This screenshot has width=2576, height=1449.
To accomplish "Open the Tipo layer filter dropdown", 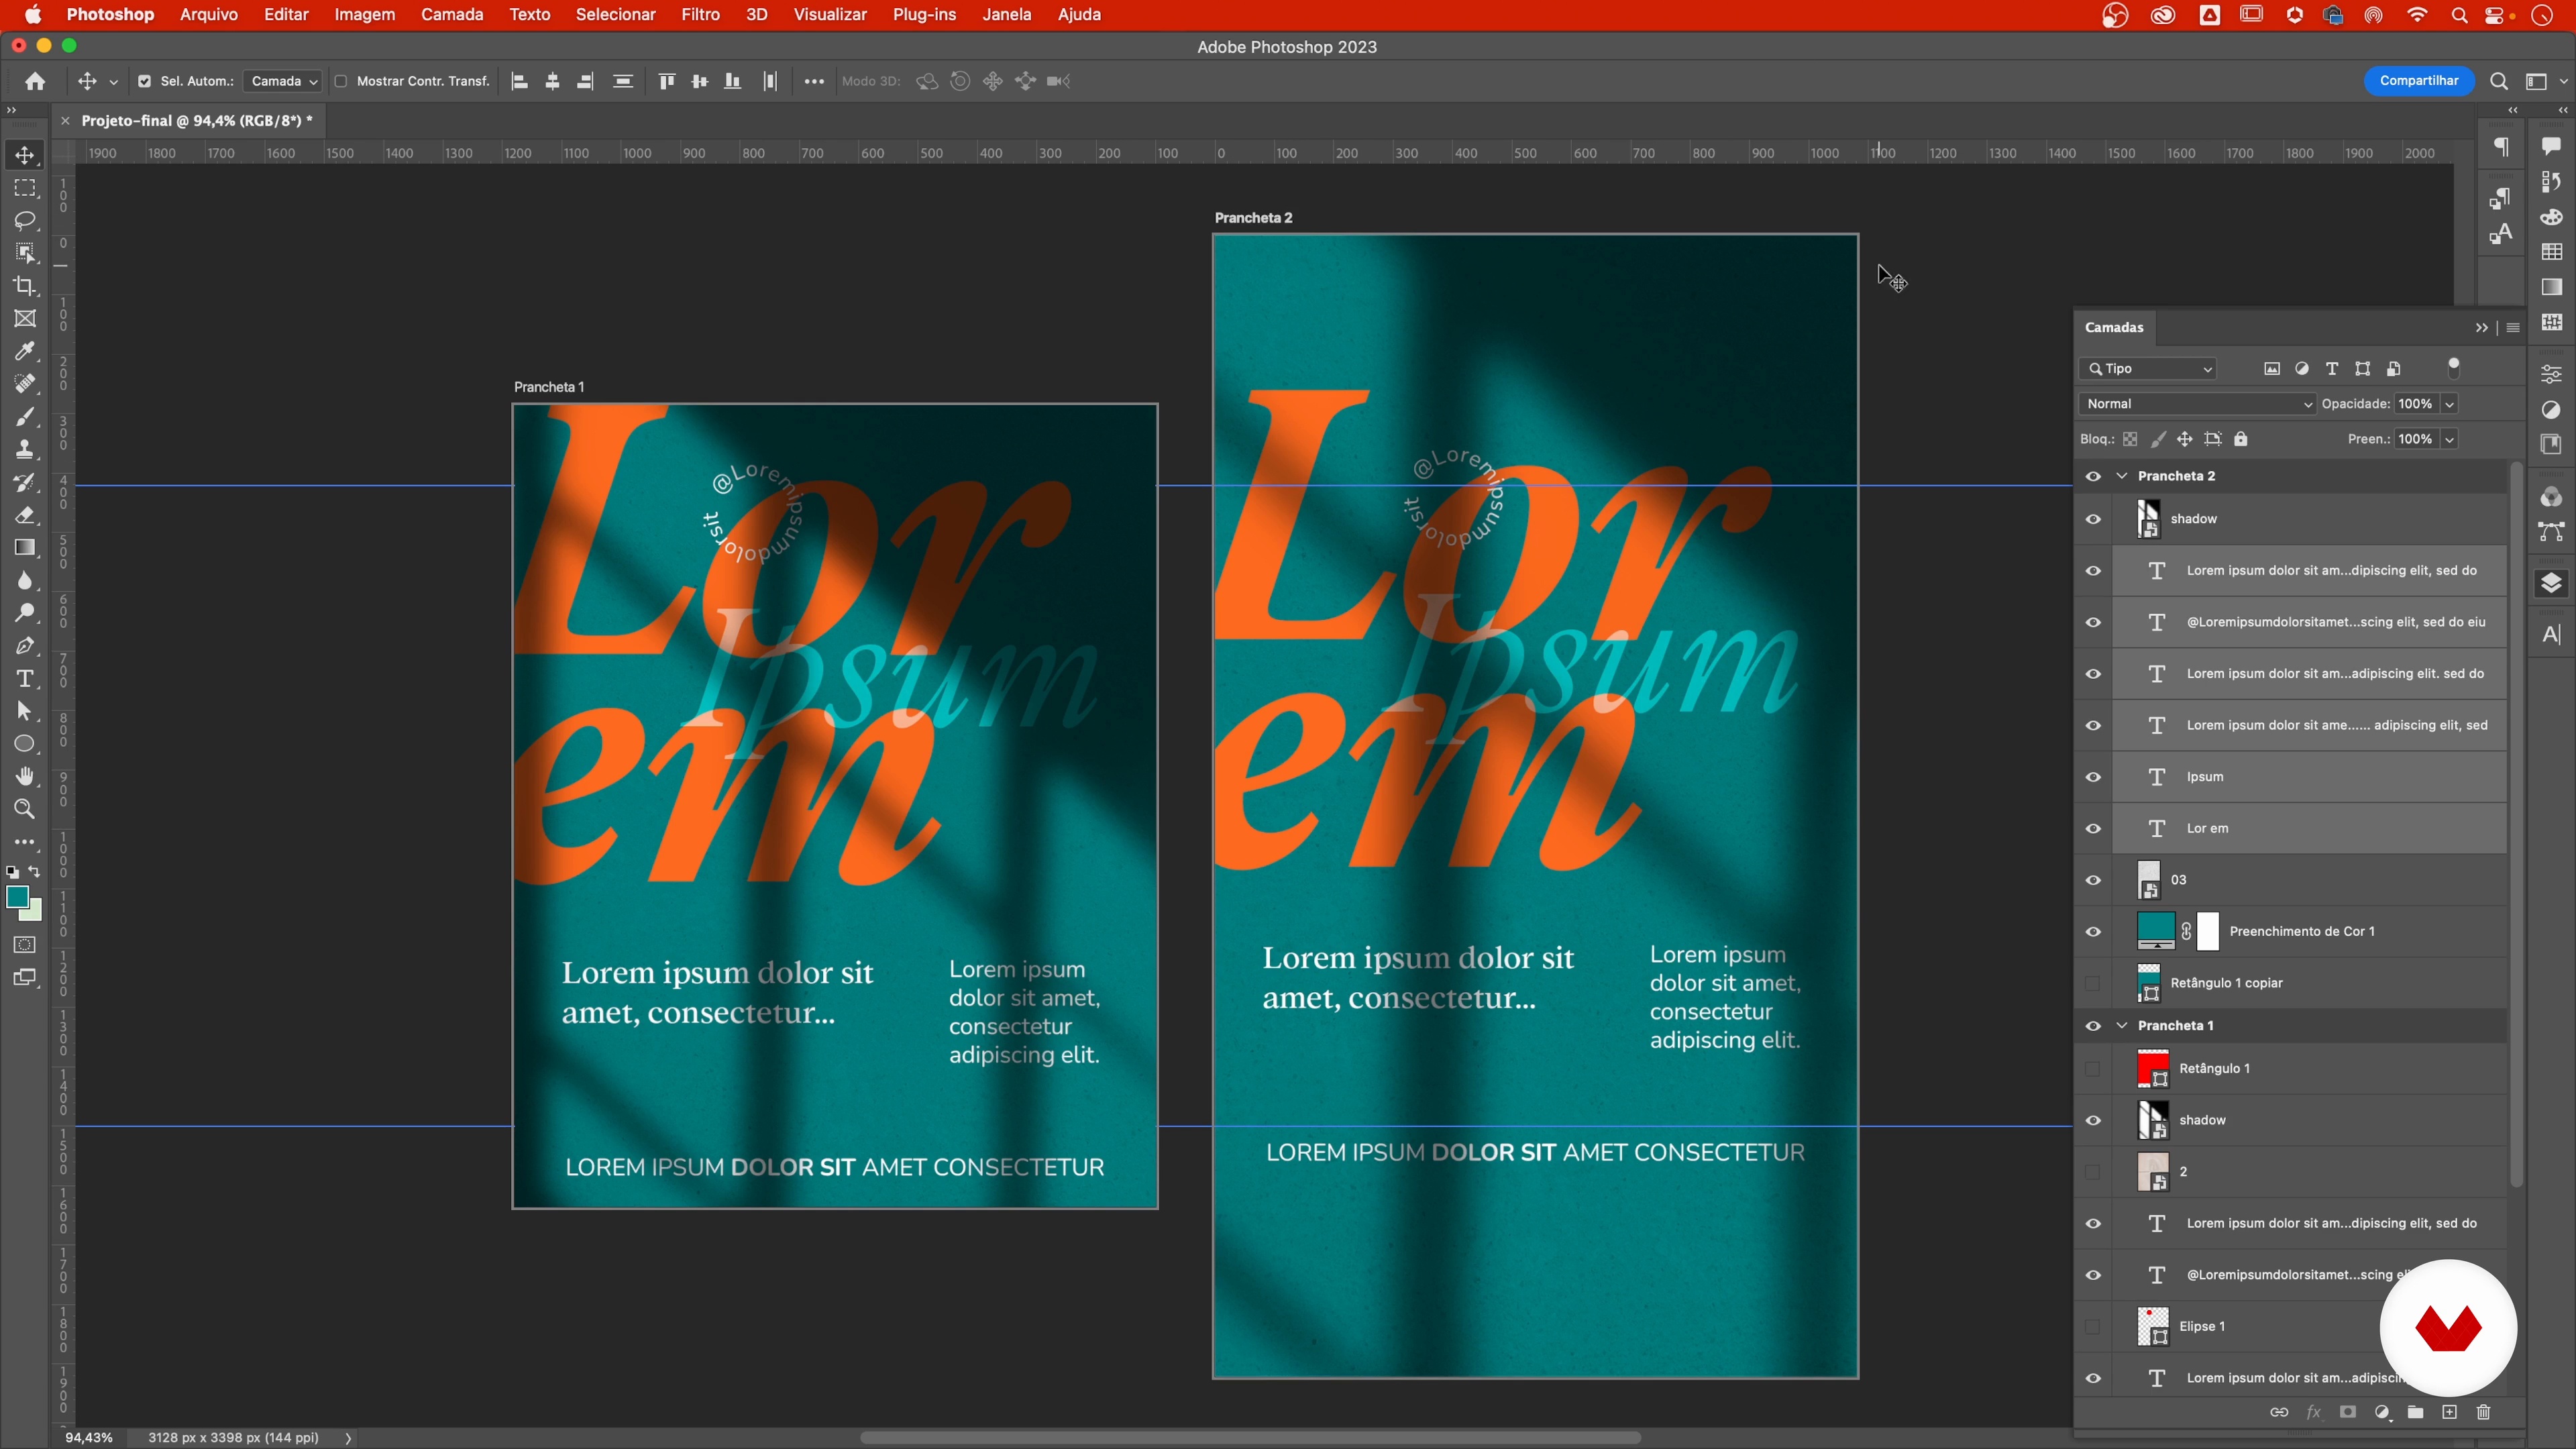I will [2149, 369].
